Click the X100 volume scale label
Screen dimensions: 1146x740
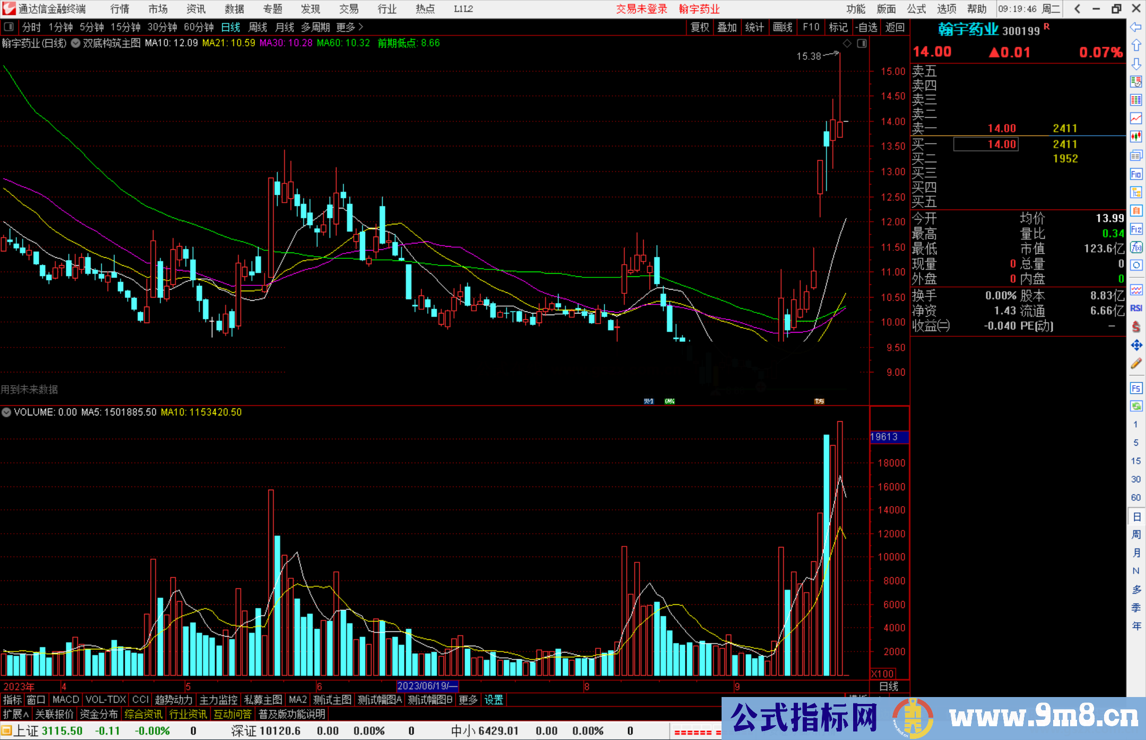[882, 673]
